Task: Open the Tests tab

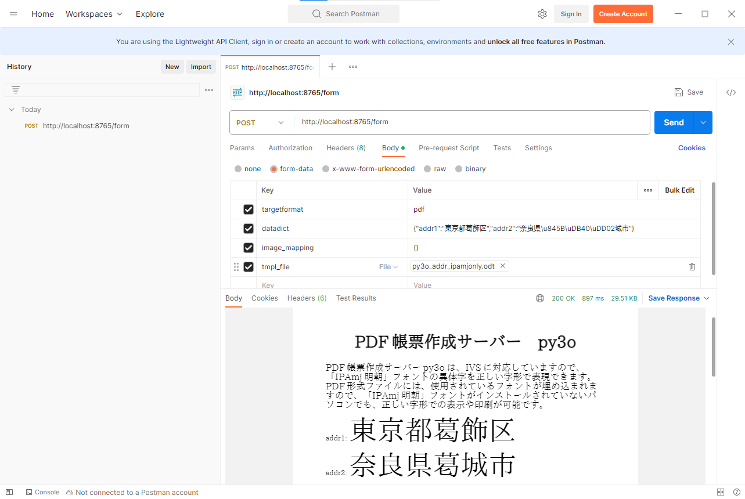Action: 502,148
